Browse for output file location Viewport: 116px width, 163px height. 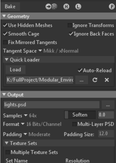(x=108, y=105)
